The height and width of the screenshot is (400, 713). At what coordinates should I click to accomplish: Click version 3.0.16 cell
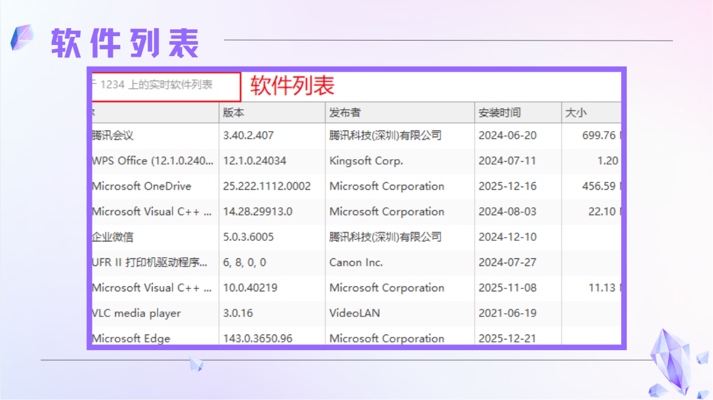point(238,313)
